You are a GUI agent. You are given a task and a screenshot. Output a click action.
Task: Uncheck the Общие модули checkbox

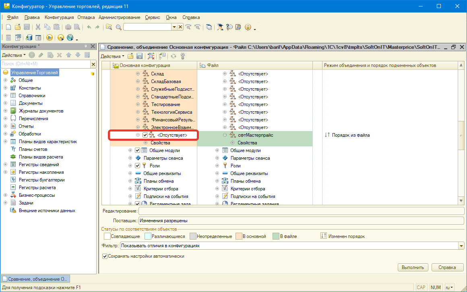[137, 150]
